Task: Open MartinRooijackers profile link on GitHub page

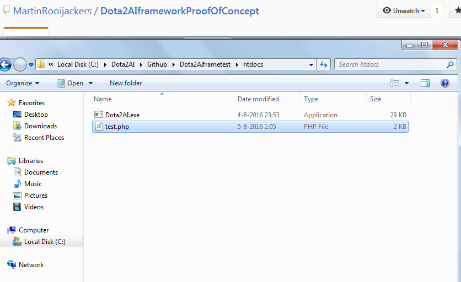Action: [52, 11]
